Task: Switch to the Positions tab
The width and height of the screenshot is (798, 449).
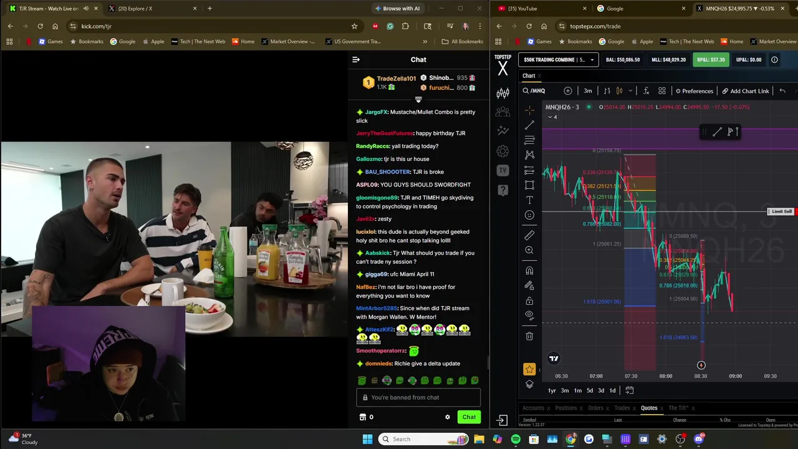Action: [x=566, y=408]
